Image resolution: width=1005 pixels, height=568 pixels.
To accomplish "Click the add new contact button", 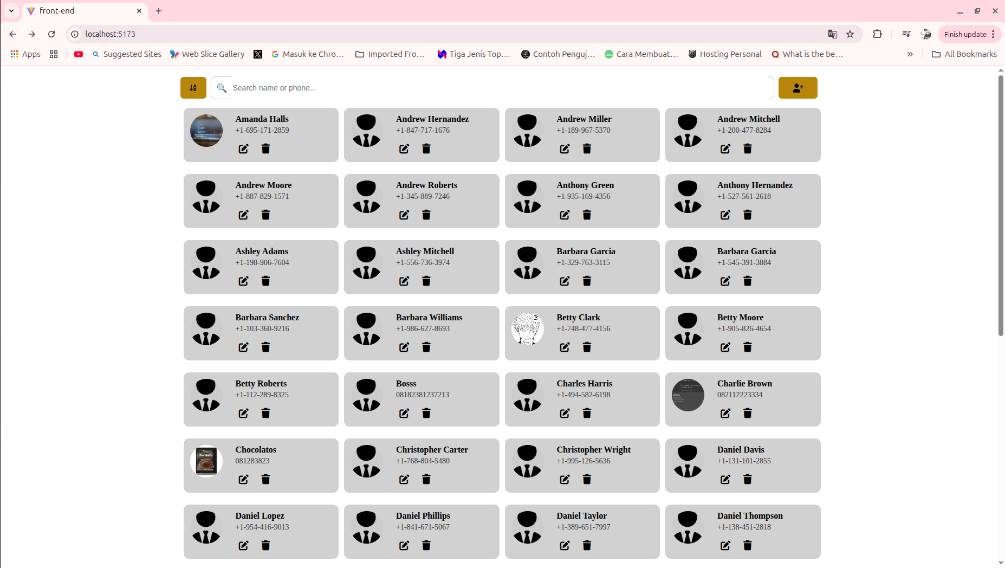I will pyautogui.click(x=797, y=88).
